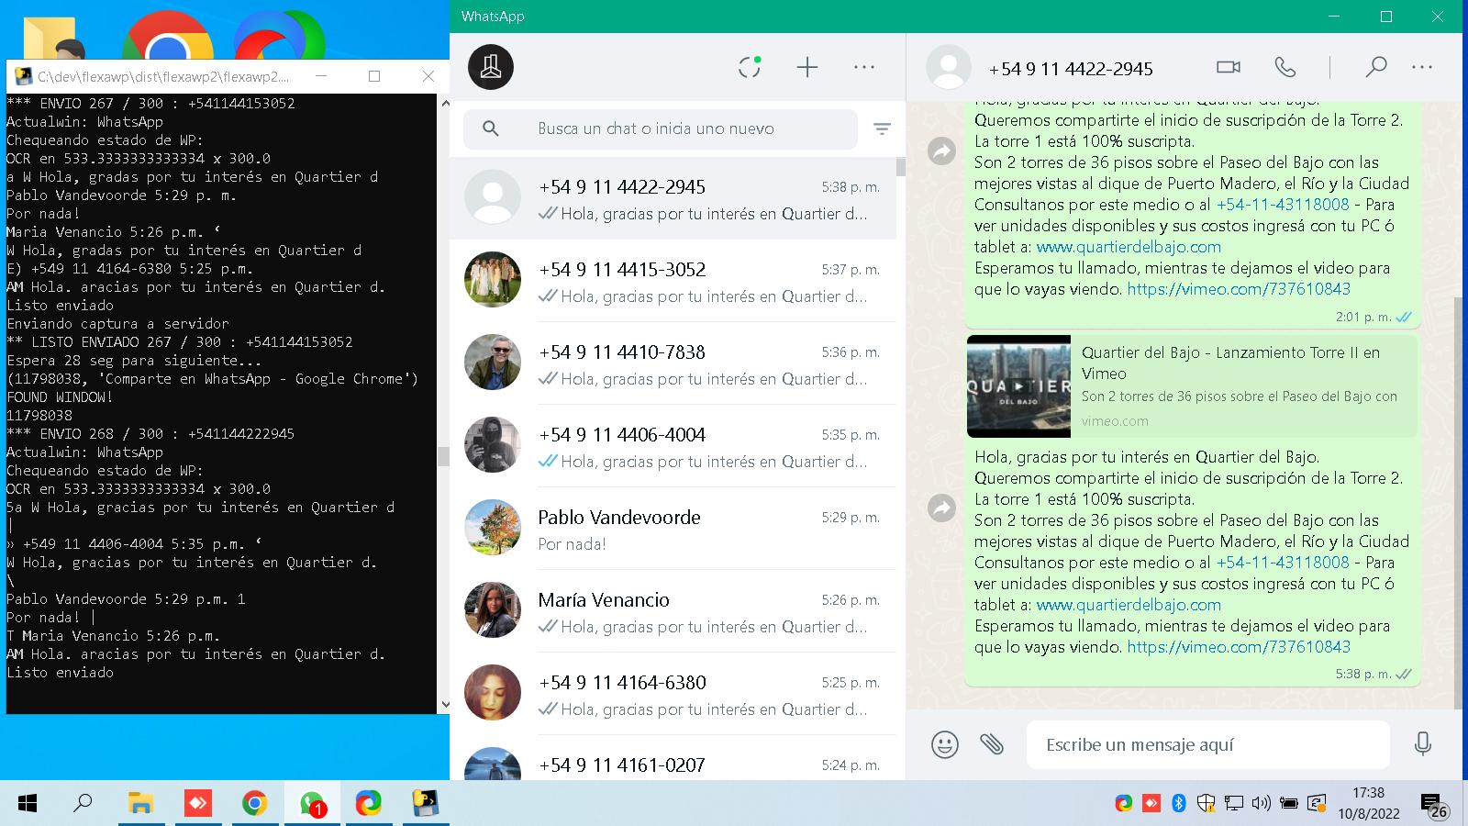Open the Vimeo video preview thumbnail
The height and width of the screenshot is (826, 1468).
[x=1018, y=386]
